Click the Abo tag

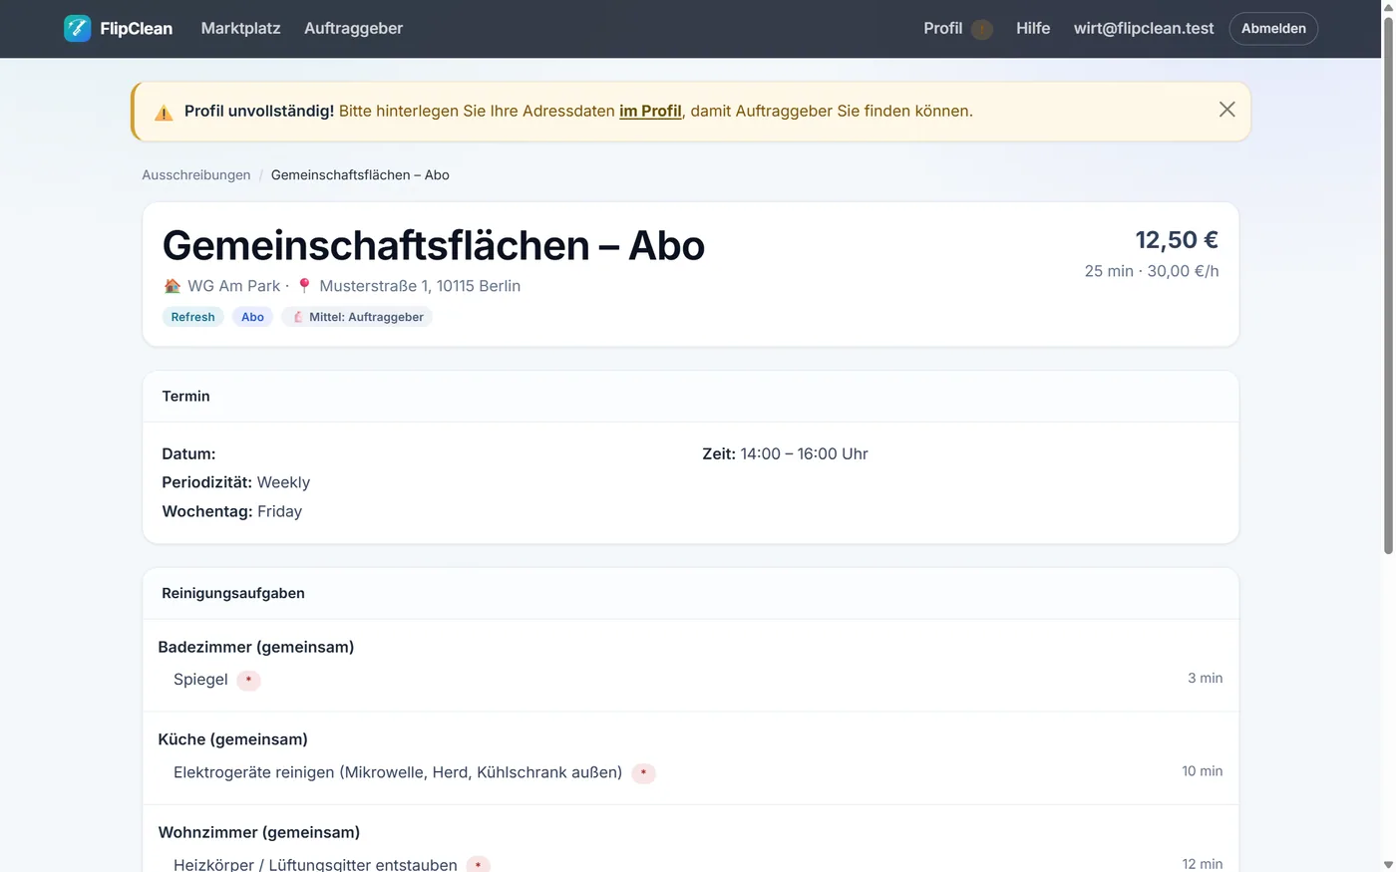tap(252, 317)
